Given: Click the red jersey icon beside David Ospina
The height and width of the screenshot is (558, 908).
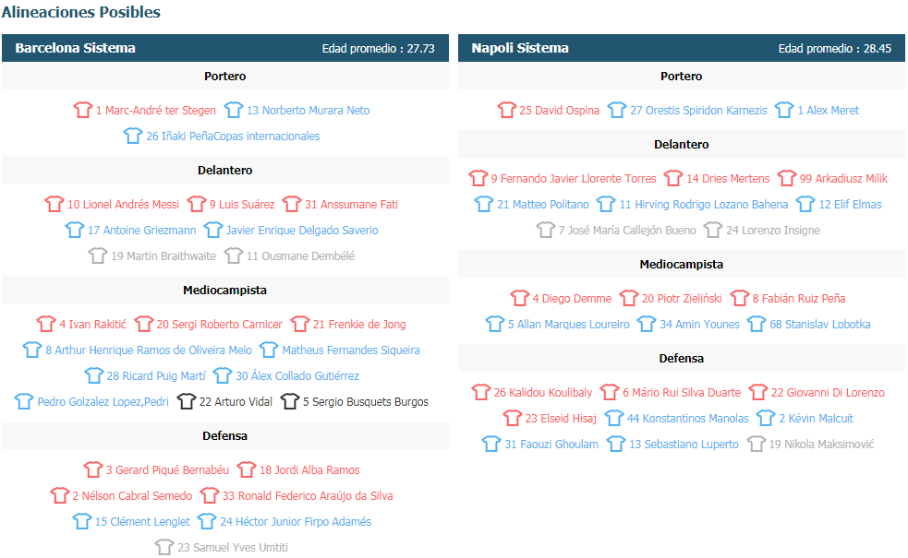Looking at the screenshot, I should pos(507,110).
